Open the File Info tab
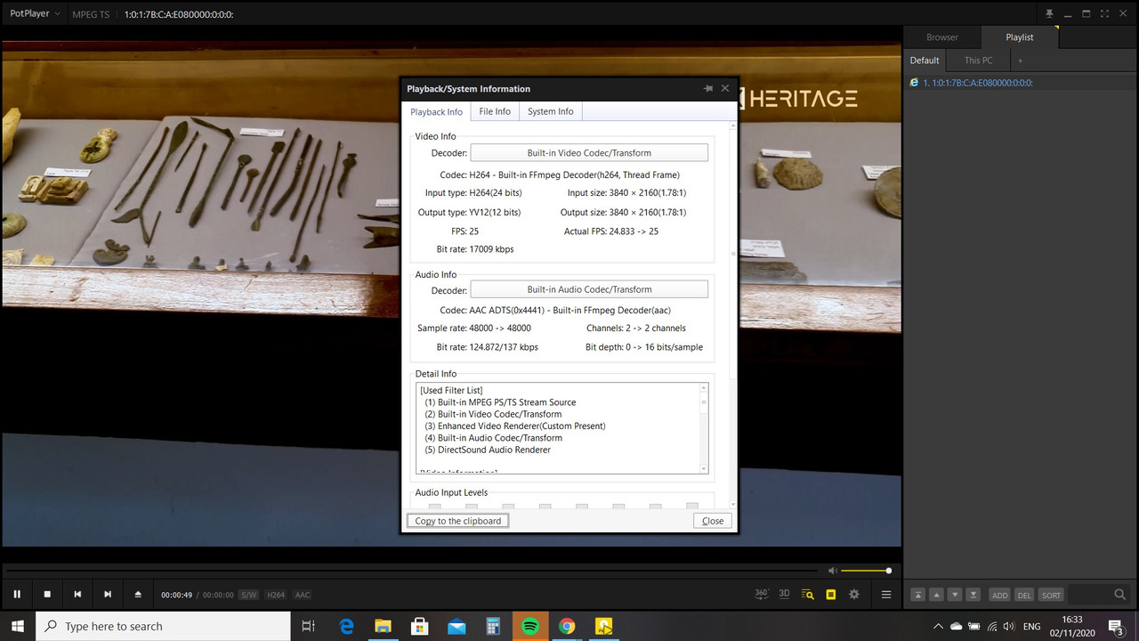Image resolution: width=1139 pixels, height=641 pixels. tap(495, 111)
